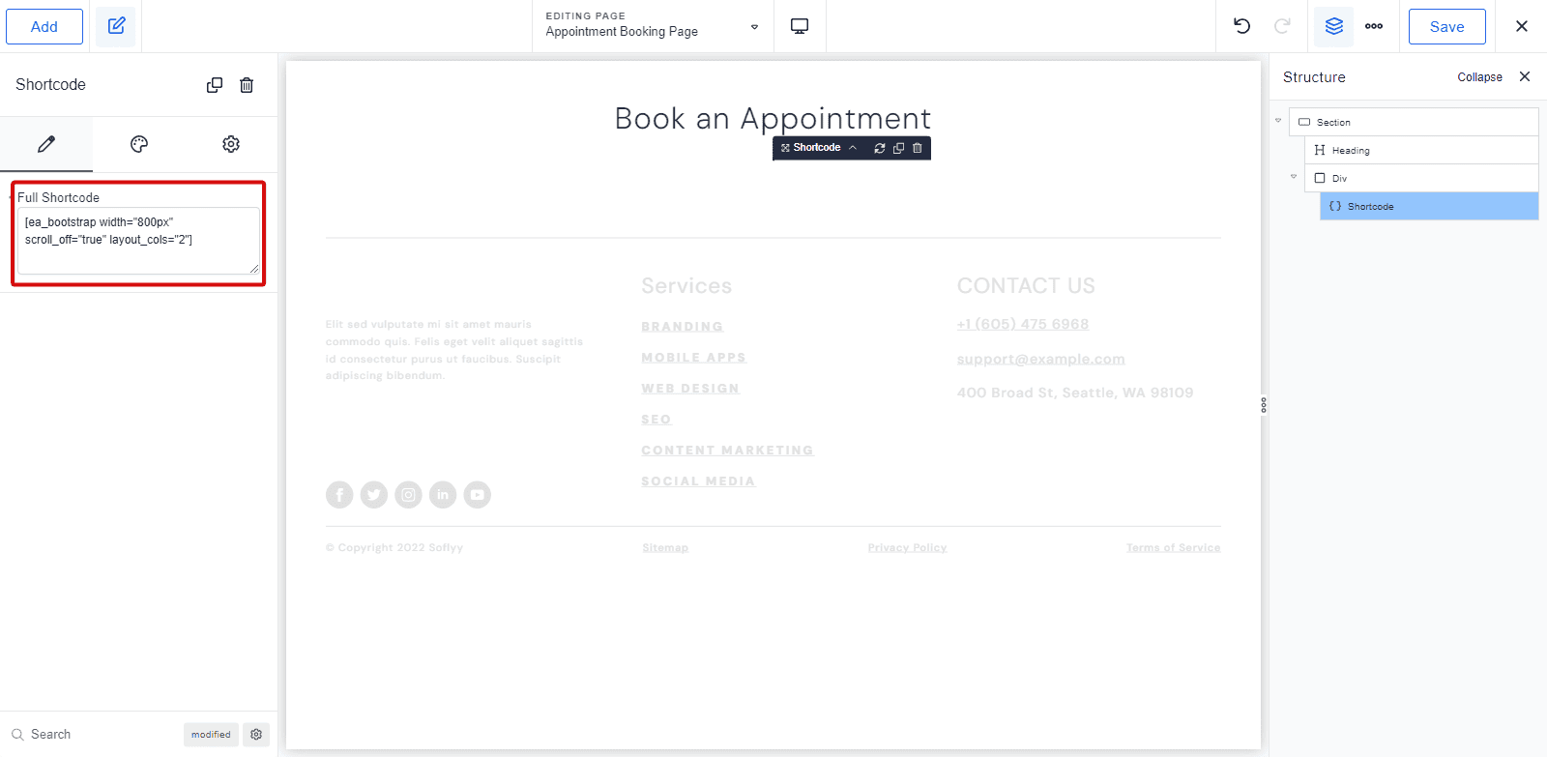Screen dimensions: 1547x757
Task: Click the refresh icon on Shortcode canvas toolbar
Action: click(880, 148)
